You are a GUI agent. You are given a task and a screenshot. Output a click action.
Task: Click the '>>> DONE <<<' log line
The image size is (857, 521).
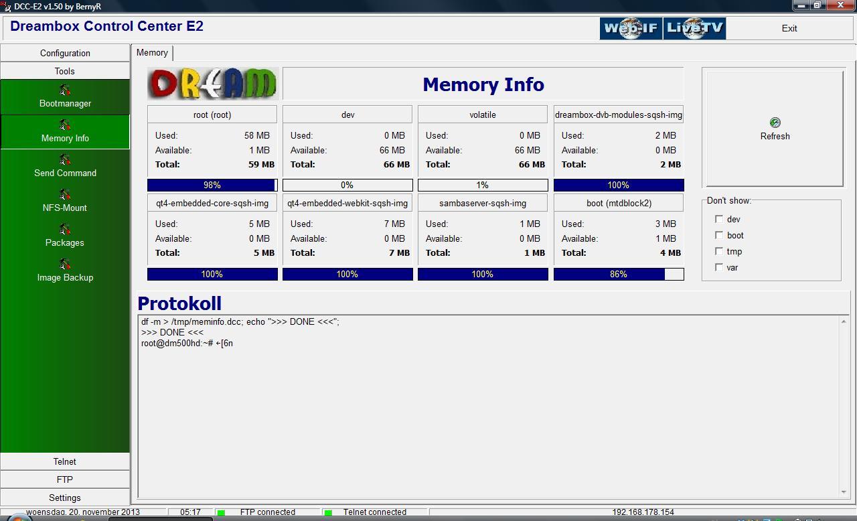[x=172, y=332]
